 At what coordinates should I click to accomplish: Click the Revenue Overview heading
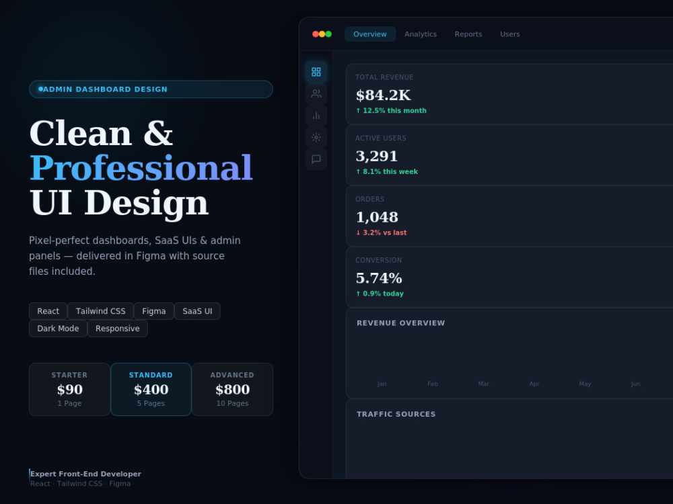point(401,323)
